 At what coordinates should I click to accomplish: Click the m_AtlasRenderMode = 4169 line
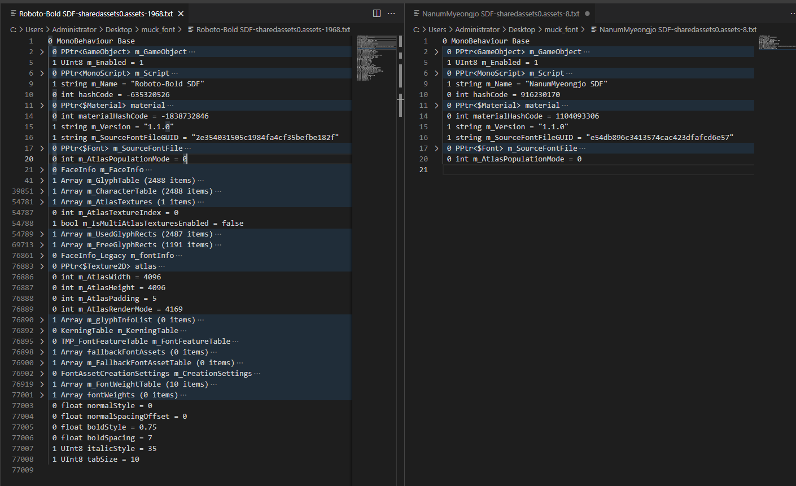click(117, 309)
